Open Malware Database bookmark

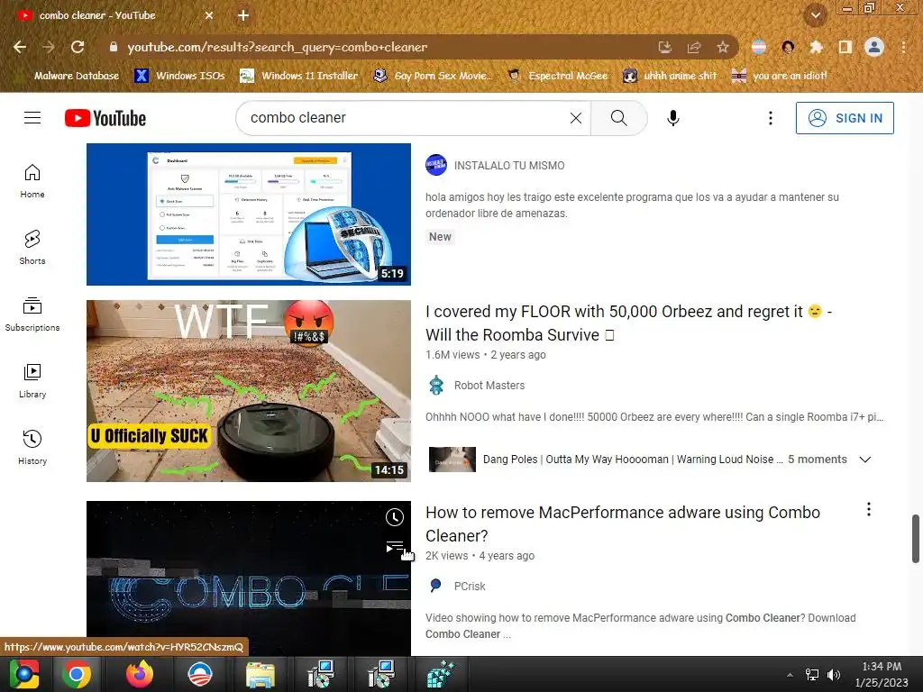pyautogui.click(x=69, y=76)
